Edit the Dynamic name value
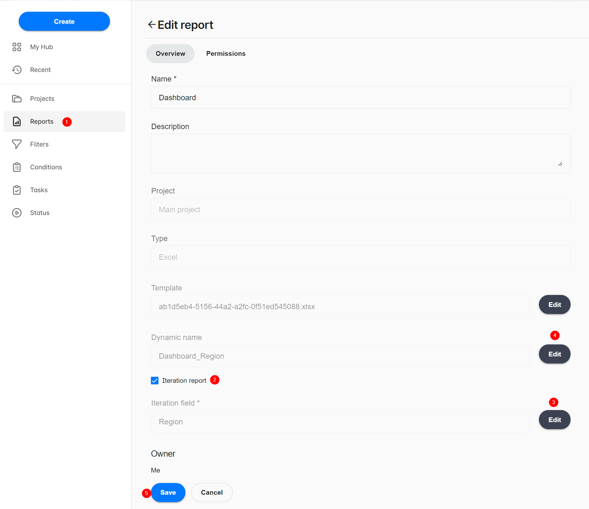Image resolution: width=589 pixels, height=509 pixels. coord(554,354)
